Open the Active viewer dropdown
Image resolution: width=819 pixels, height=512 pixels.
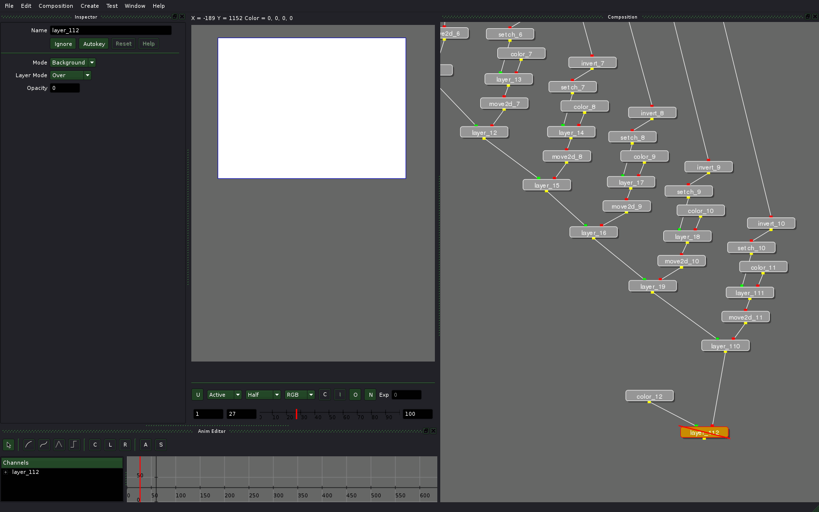tap(225, 395)
